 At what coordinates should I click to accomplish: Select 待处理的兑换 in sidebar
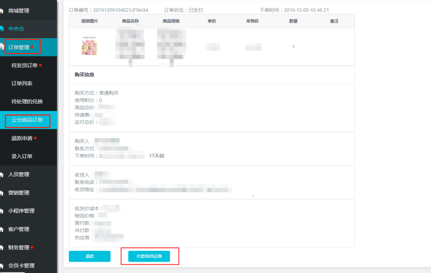pos(27,102)
